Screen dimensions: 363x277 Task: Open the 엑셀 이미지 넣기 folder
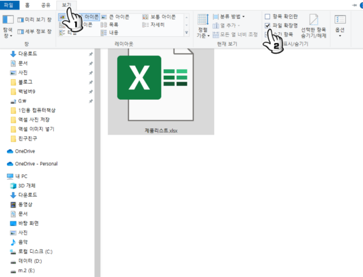pos(33,129)
